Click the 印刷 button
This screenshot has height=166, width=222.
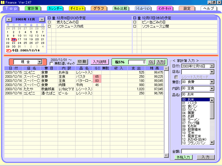coord(82,62)
